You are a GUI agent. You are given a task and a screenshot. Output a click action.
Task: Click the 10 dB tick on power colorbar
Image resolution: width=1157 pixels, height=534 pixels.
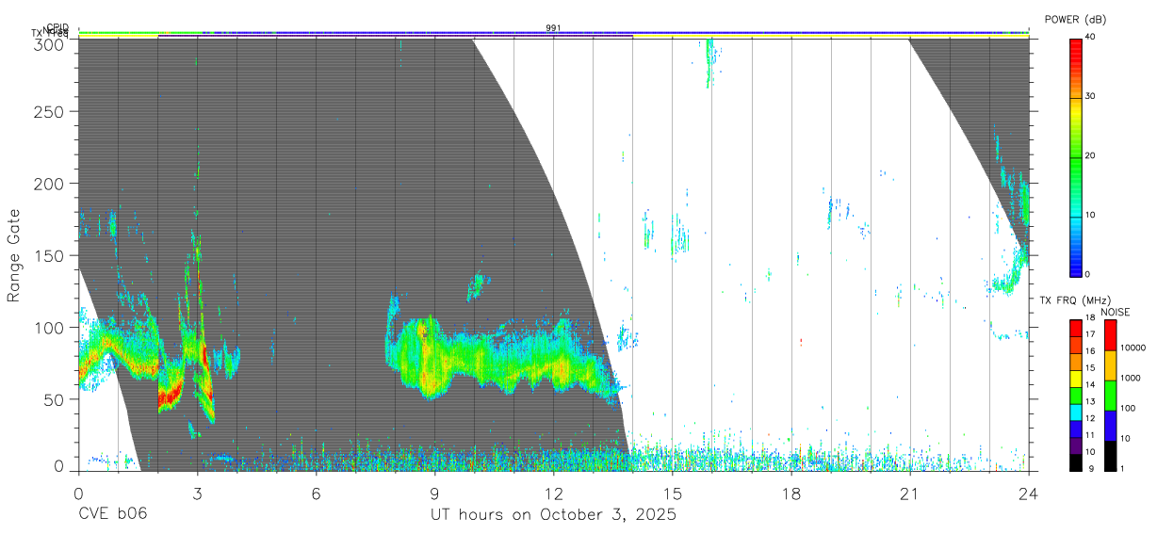pos(1089,215)
